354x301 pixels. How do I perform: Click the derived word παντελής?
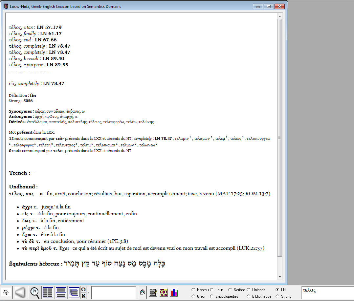[58, 122]
